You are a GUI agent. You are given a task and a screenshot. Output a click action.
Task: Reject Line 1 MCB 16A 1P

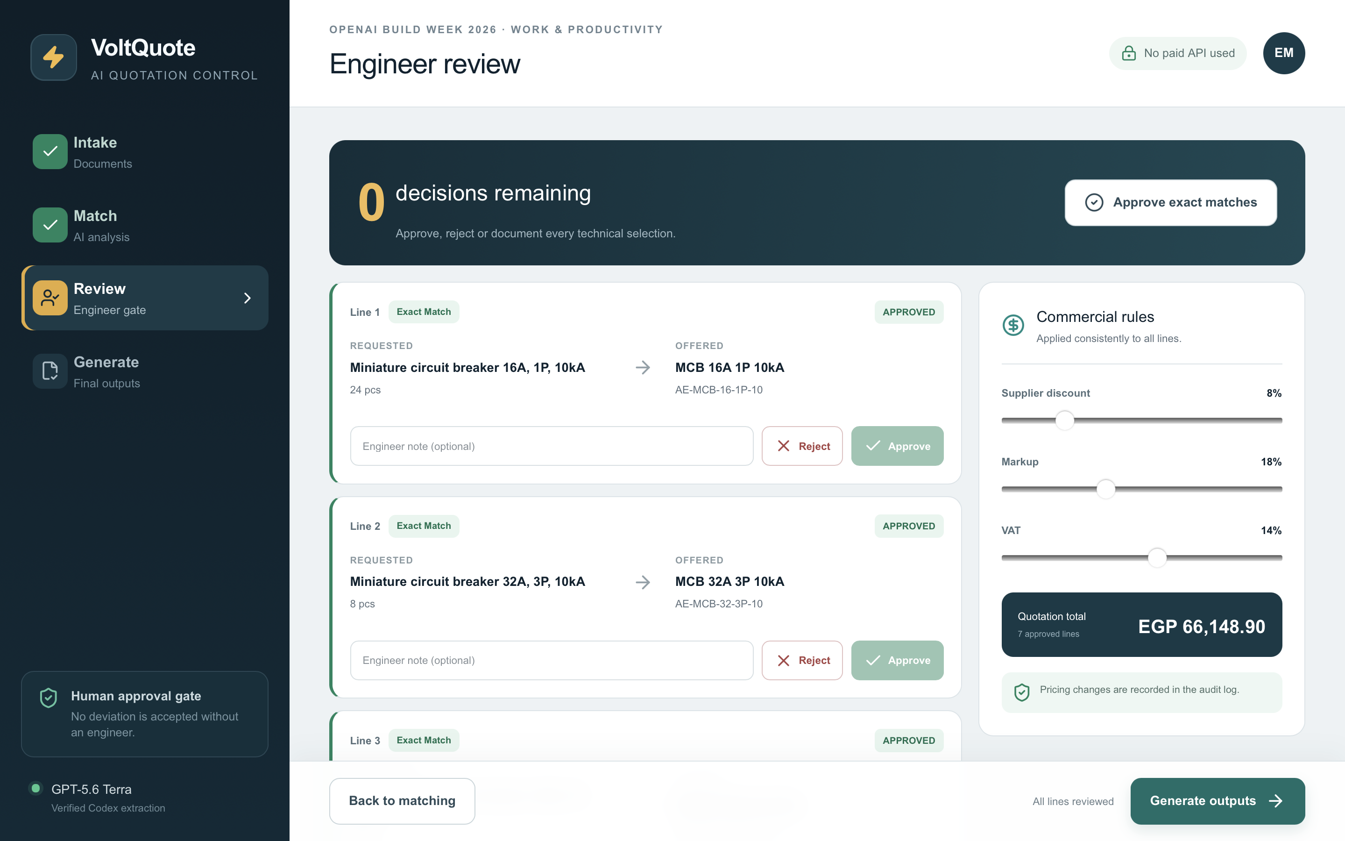[x=802, y=446]
